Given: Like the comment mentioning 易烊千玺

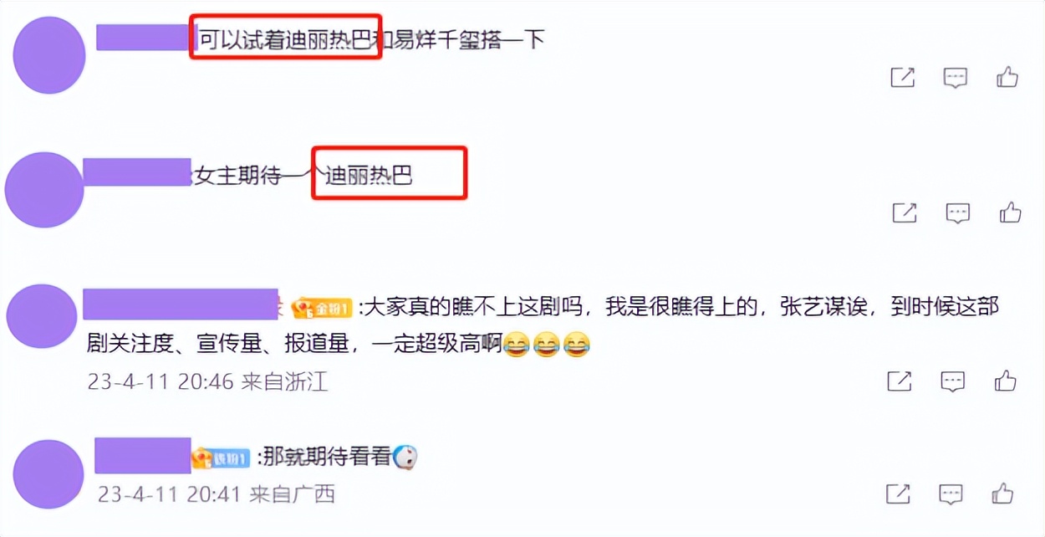Looking at the screenshot, I should (1007, 77).
